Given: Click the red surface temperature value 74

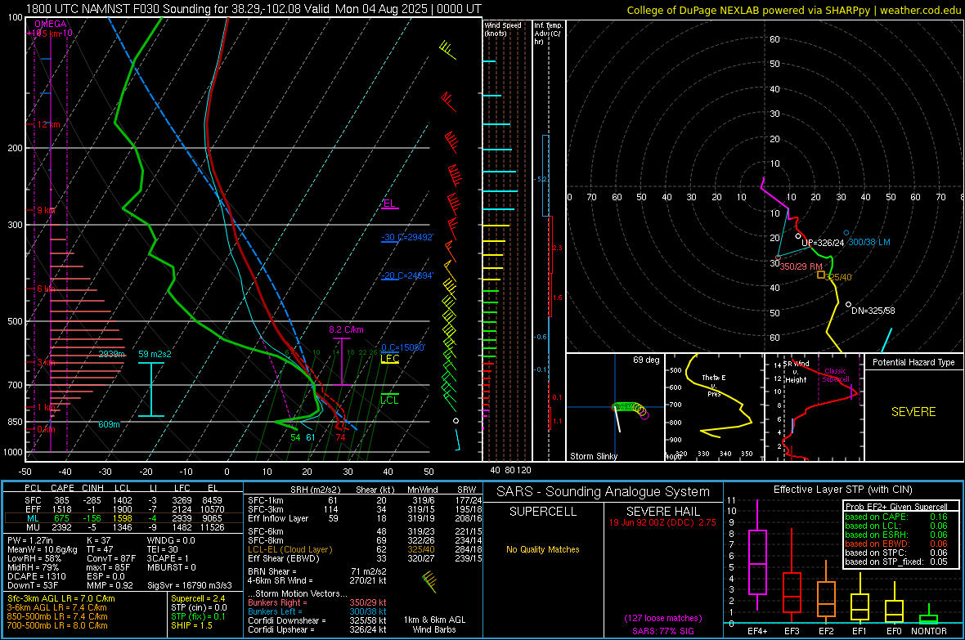Looking at the screenshot, I should 340,437.
